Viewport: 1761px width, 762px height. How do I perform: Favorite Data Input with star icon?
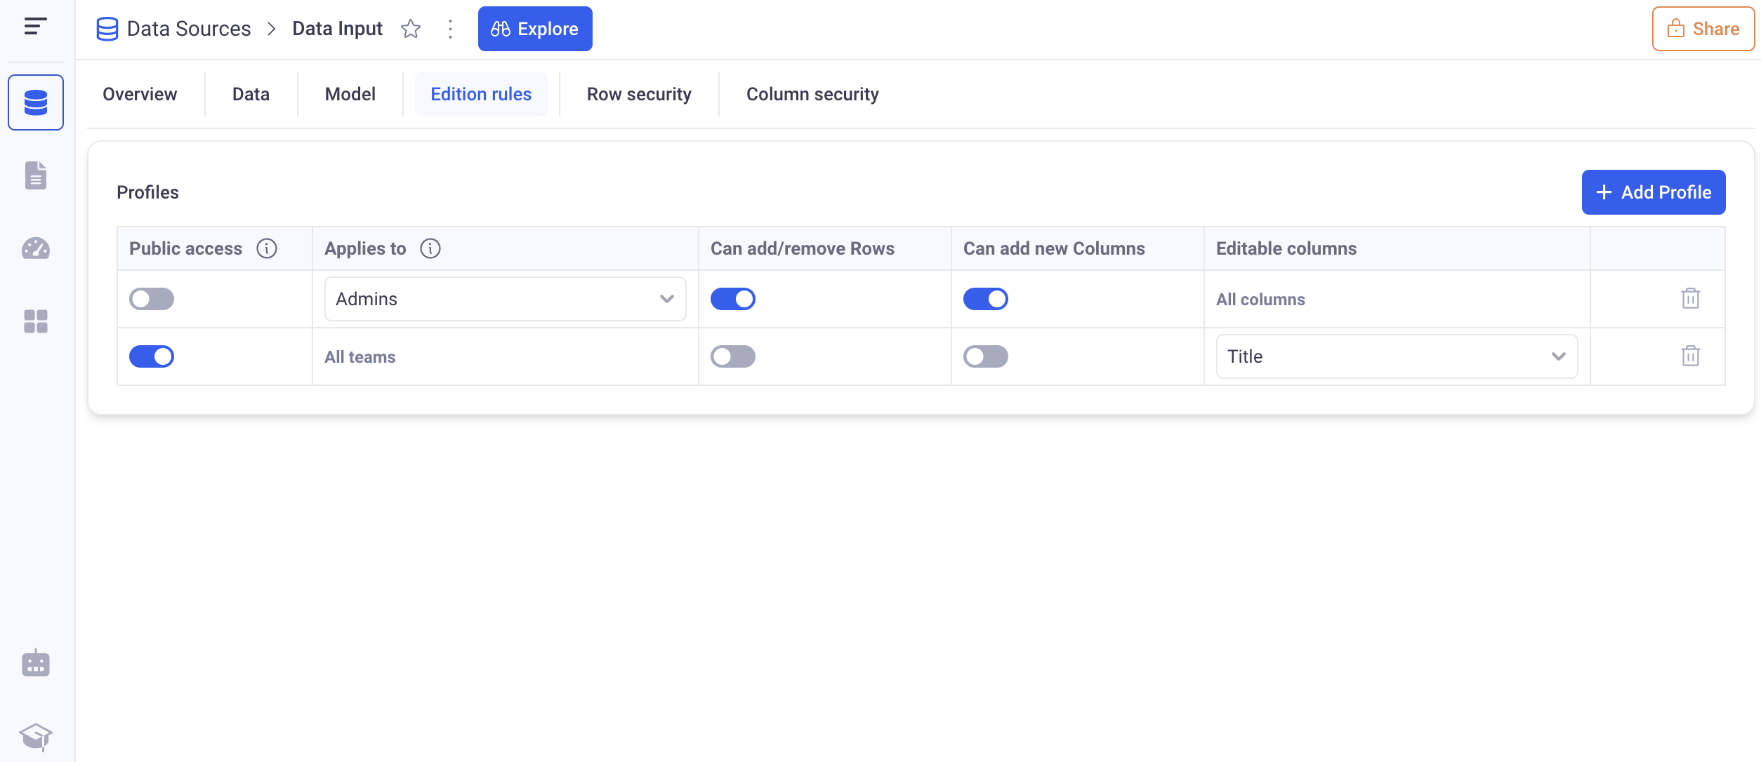411,29
